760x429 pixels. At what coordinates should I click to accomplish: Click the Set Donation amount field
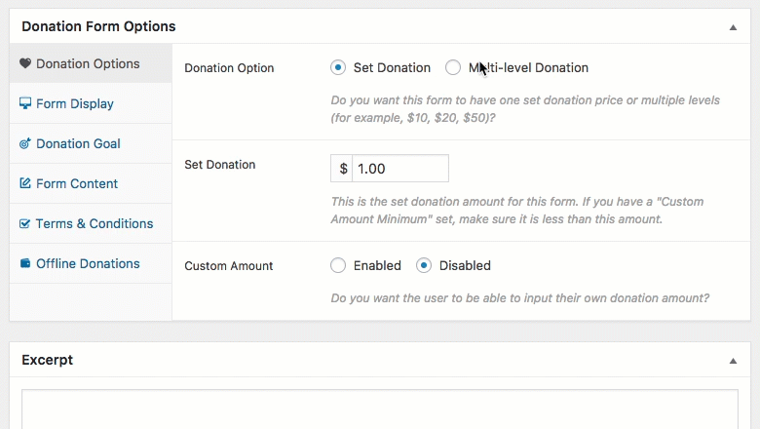click(399, 169)
